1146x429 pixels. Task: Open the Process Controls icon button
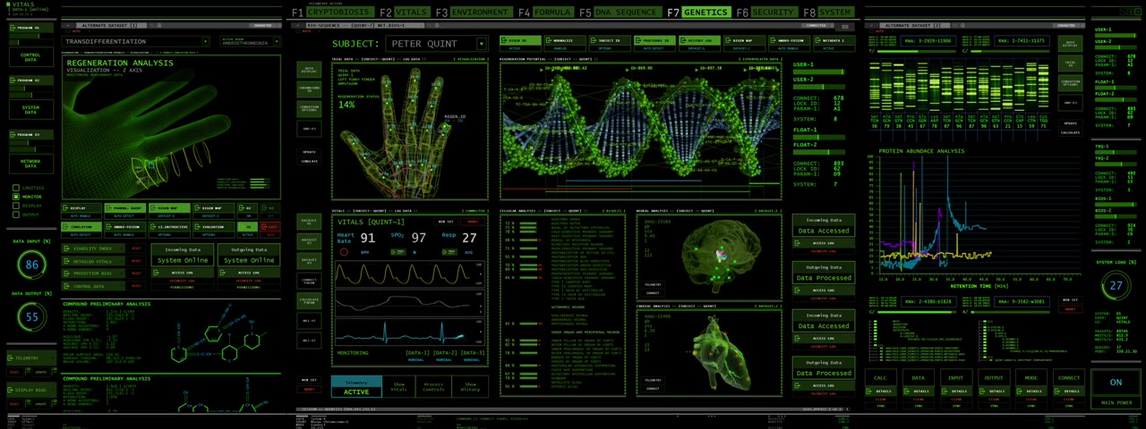433,387
